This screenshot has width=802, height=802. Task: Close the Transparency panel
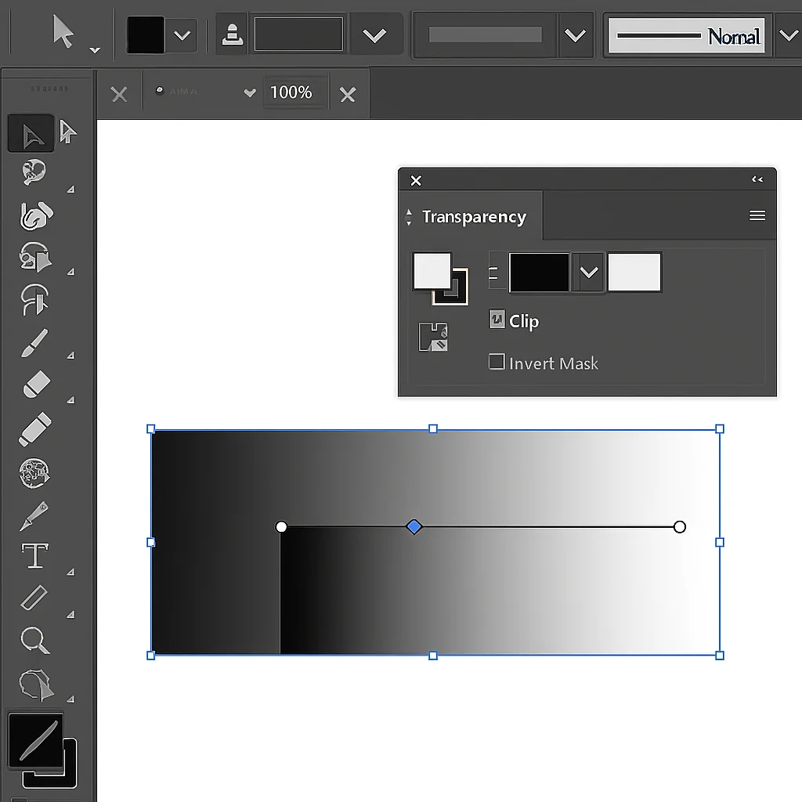pos(416,180)
